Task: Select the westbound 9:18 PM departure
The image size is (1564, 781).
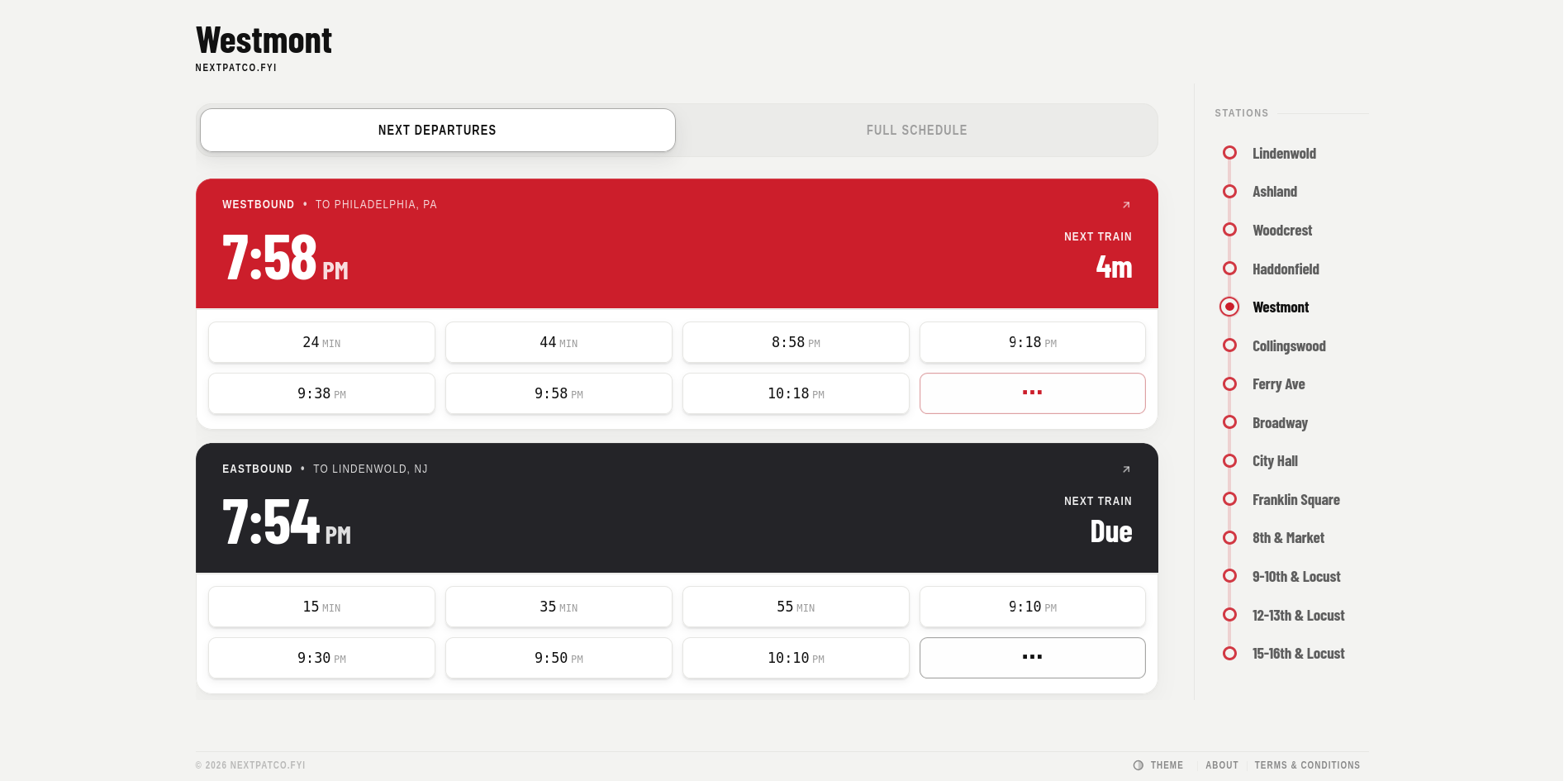Action: coord(1032,342)
